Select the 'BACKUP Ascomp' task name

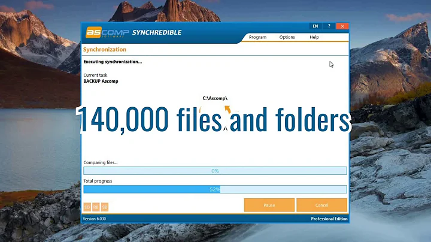point(101,81)
